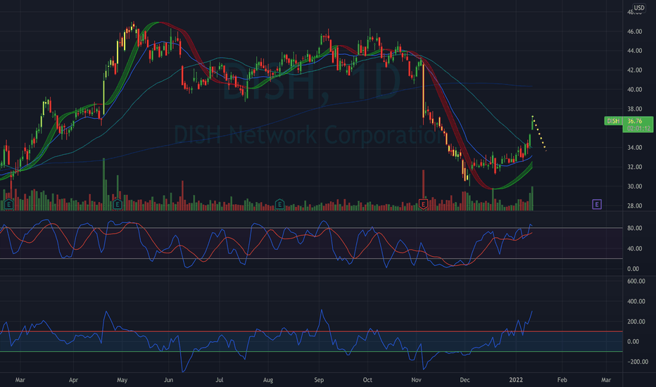Viewport: 656px width, 387px height.
Task: Click the 2022 label on time axis
Action: [x=516, y=380]
